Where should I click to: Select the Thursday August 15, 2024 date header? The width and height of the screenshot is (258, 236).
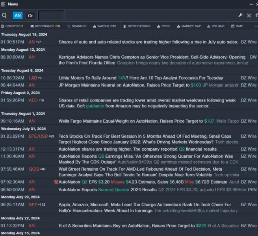click(24, 35)
